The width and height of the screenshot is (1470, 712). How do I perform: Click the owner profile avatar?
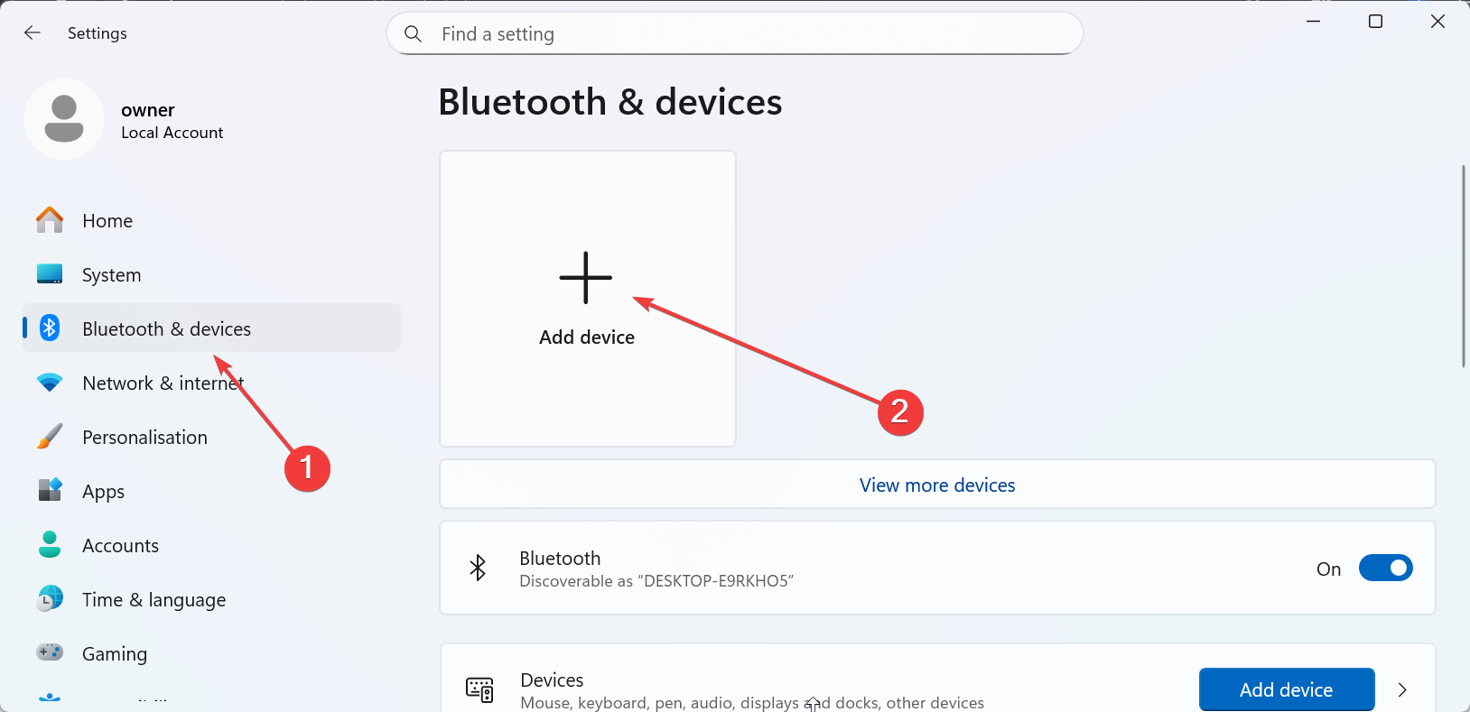point(64,119)
